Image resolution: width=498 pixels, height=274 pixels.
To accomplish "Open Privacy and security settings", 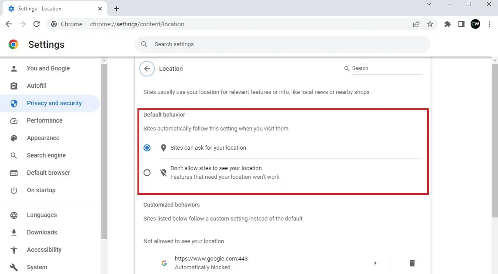I will (54, 103).
